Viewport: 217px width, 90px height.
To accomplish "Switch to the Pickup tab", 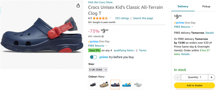I will [x=206, y=6].
